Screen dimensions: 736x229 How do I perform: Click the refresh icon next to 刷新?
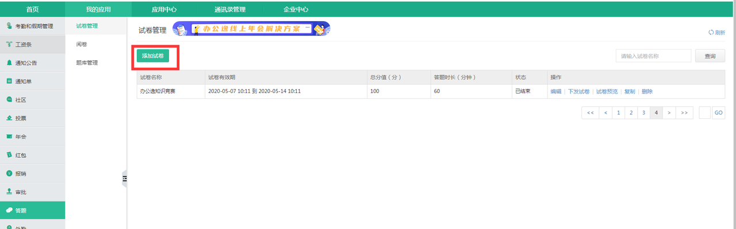click(711, 33)
